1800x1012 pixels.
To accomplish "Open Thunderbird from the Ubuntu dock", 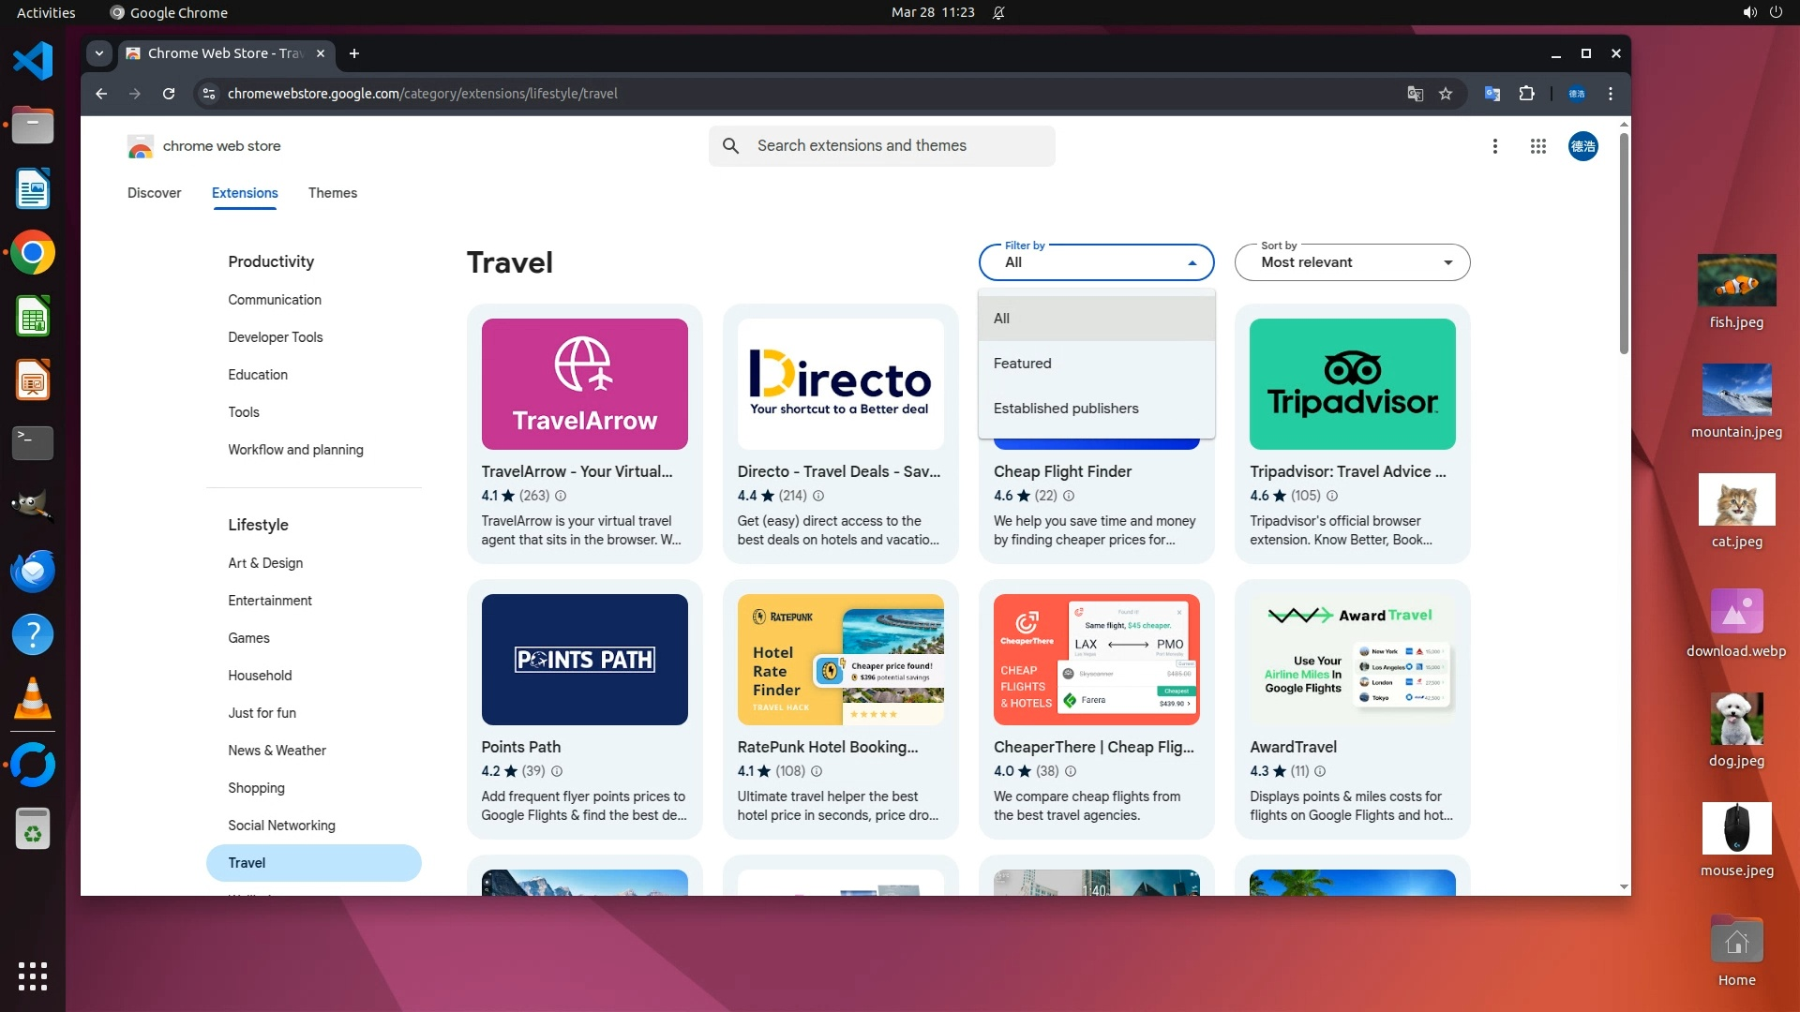I will [x=32, y=572].
